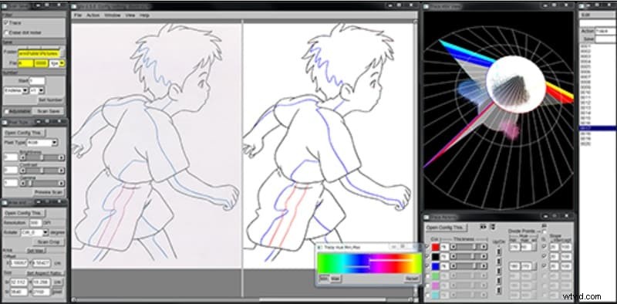The image size is (617, 304).
Task: Click Up/Dn swap button between green and pink rows
Action: point(499,281)
